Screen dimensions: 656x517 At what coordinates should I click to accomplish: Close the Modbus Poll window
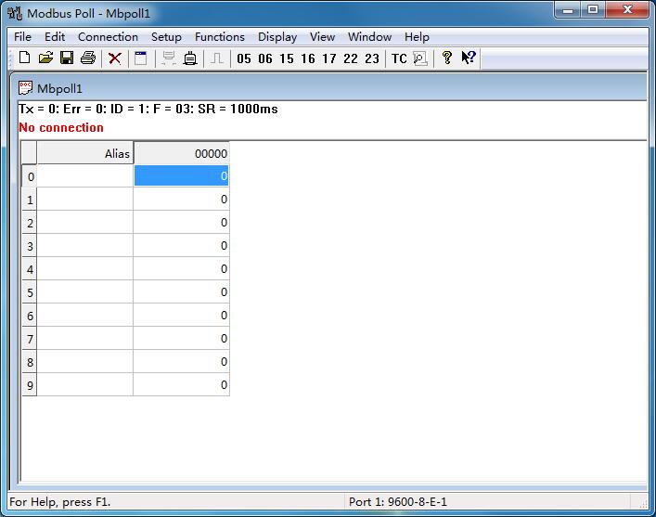(x=627, y=10)
